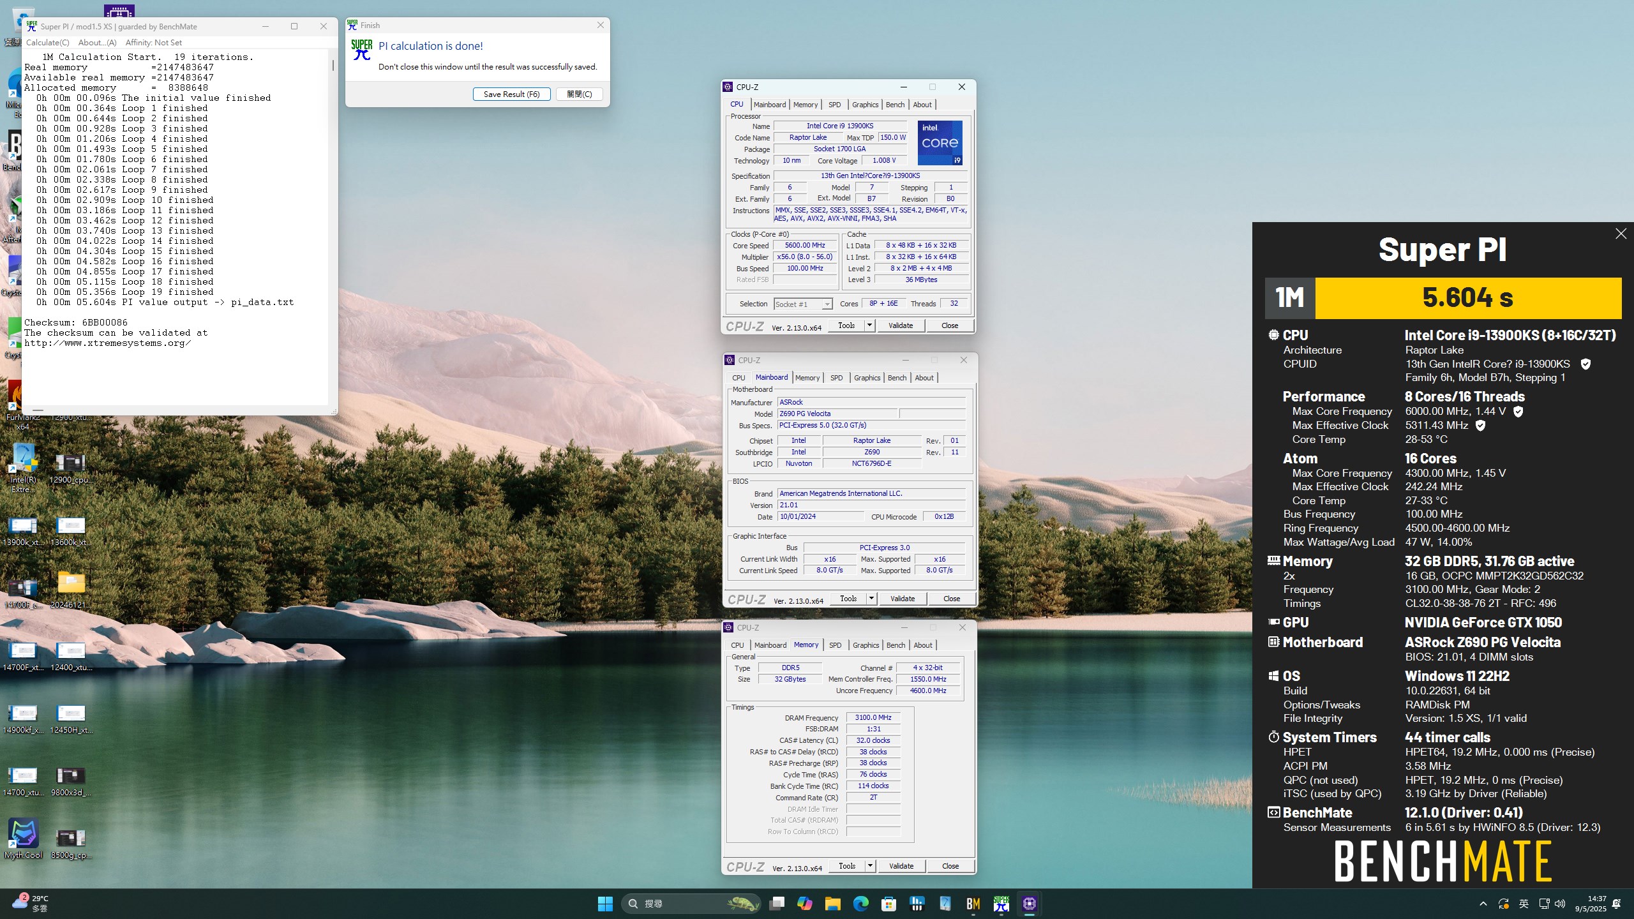Open the Intel(R) Extreme desktop shortcut
This screenshot has width=1634, height=919.
[23, 468]
